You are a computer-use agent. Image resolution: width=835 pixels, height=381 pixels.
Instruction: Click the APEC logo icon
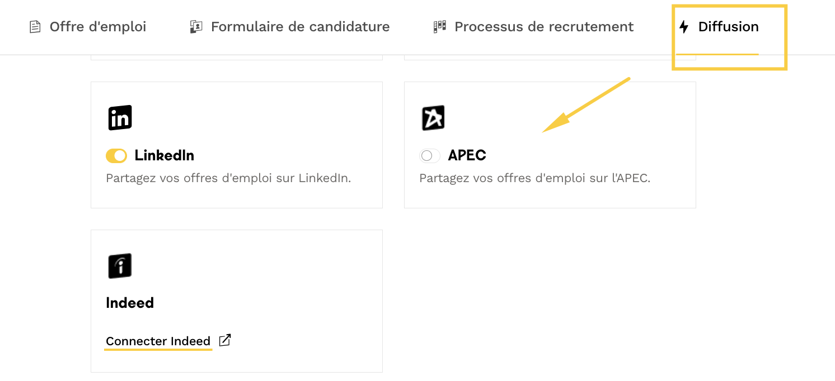point(433,118)
